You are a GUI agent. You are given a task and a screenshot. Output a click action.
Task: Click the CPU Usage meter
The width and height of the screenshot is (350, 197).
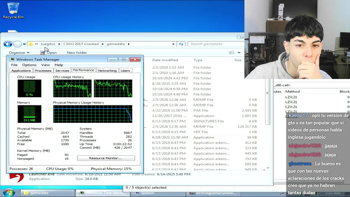click(29, 88)
